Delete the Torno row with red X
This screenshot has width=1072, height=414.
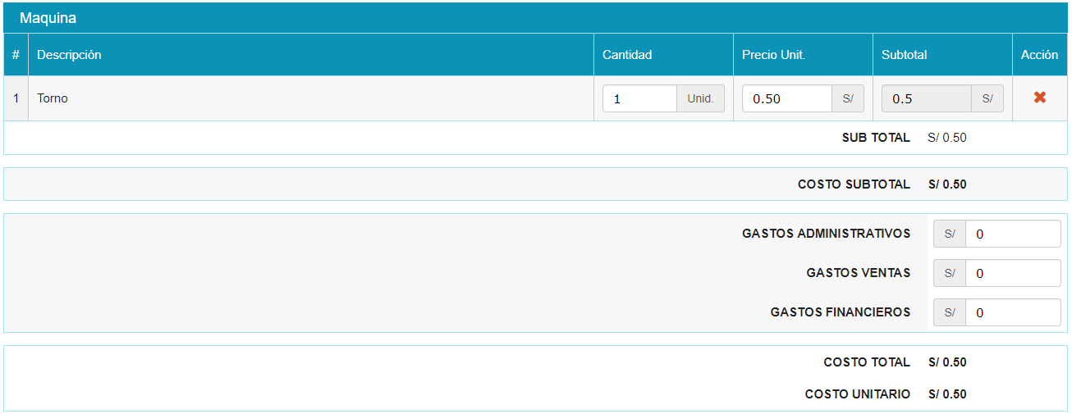point(1039,98)
